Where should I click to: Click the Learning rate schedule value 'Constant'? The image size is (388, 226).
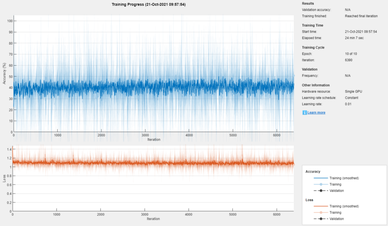click(x=353, y=97)
